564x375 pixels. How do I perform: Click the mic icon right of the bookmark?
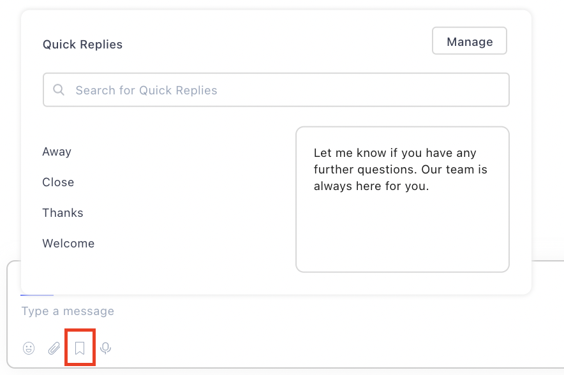point(106,348)
